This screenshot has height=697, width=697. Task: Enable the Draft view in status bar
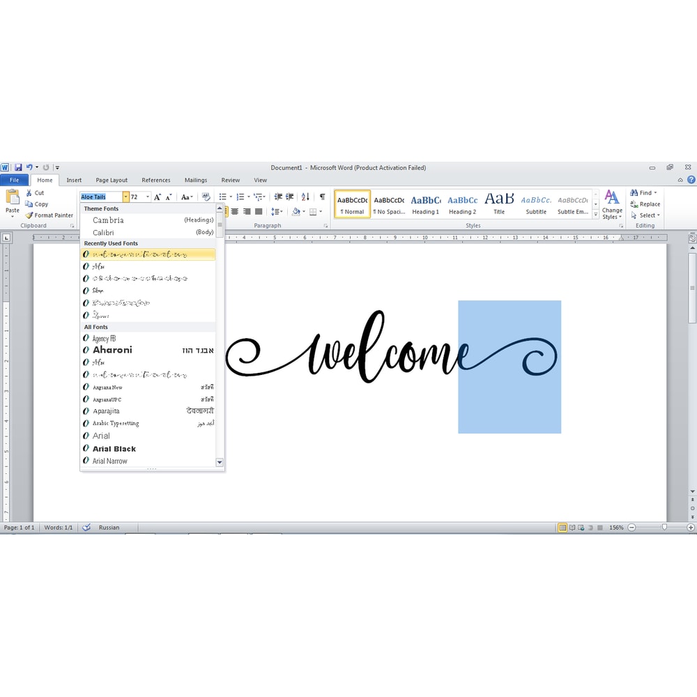coord(599,528)
